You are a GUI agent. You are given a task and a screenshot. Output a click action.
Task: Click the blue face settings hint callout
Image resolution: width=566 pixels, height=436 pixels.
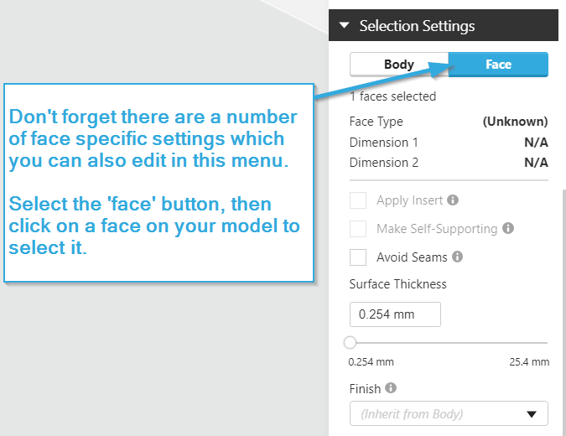tap(159, 182)
